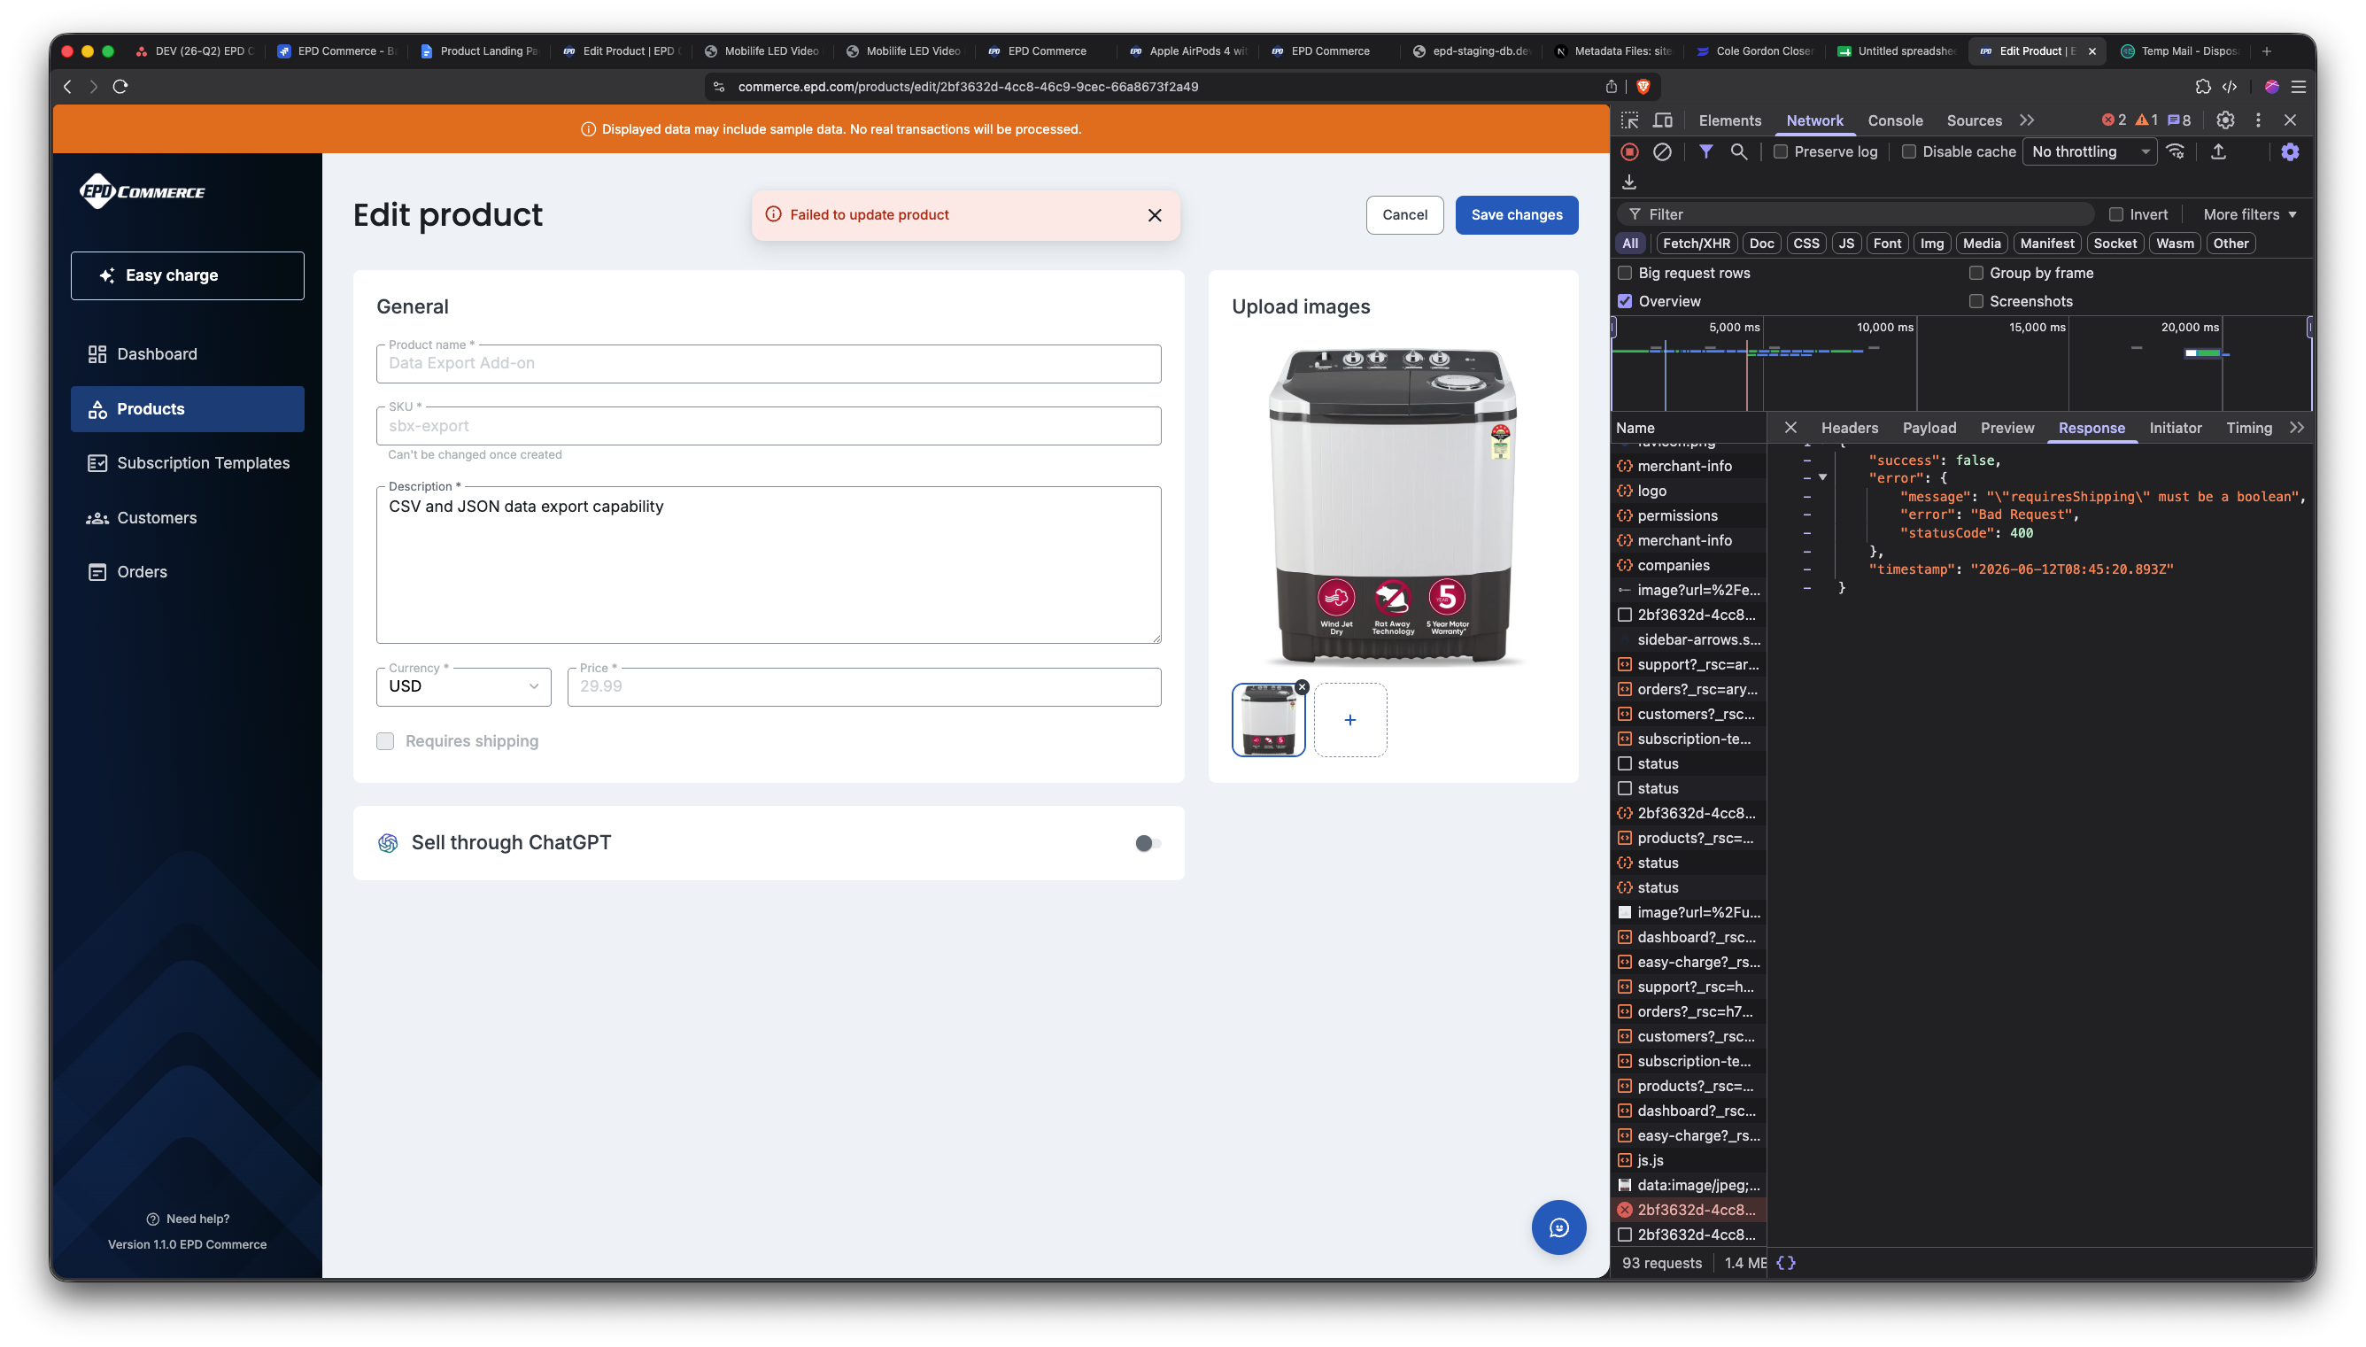Open the Preview tab of the request

coord(2006,428)
